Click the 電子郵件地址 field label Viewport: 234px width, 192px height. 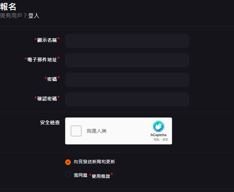(42, 60)
